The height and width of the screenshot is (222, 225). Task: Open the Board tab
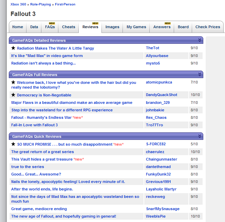183,27
